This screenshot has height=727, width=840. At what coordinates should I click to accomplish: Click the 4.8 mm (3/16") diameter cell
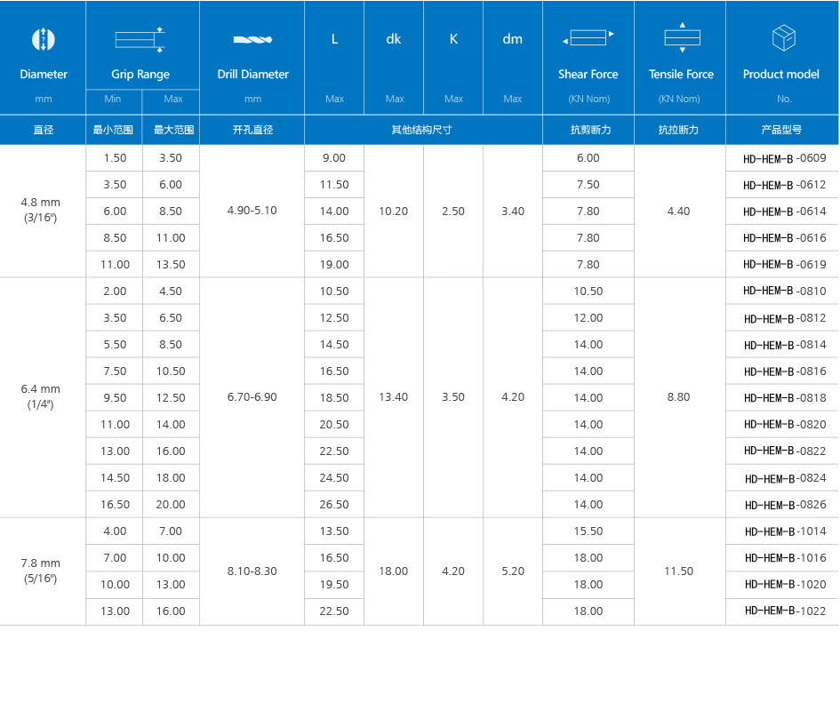(43, 211)
